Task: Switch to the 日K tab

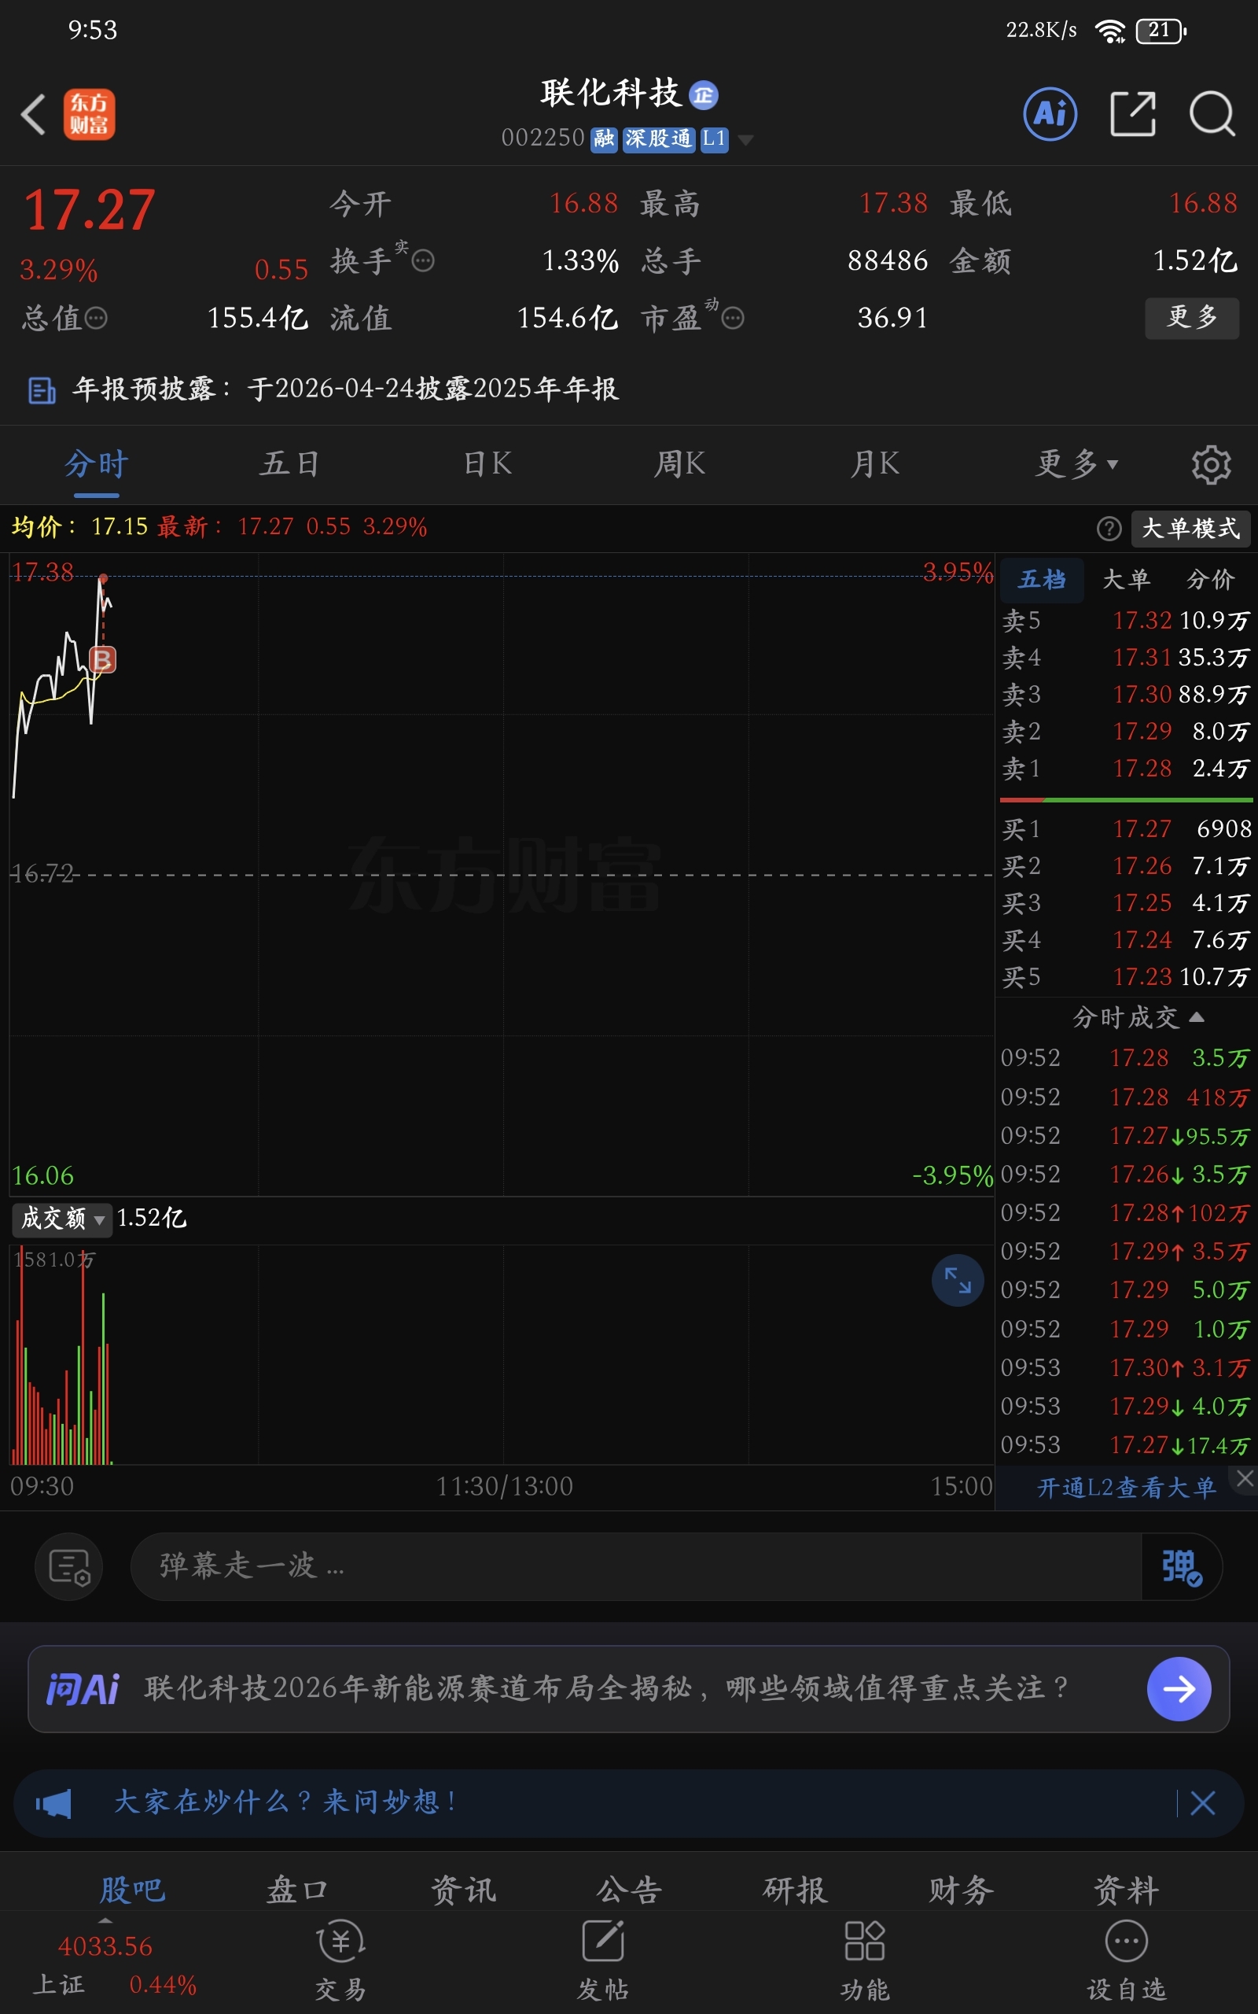Action: pyautogui.click(x=487, y=464)
